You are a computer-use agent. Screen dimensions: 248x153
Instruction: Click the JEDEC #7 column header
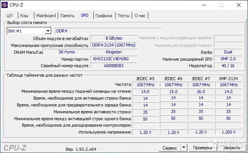coord(201,79)
